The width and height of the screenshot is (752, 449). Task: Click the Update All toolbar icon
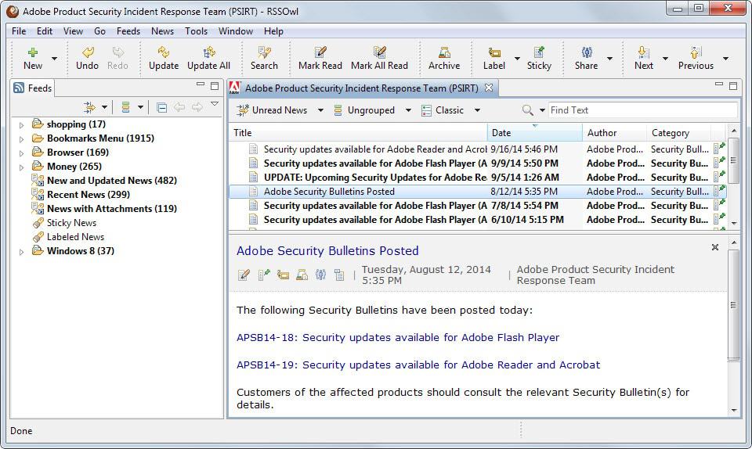208,52
